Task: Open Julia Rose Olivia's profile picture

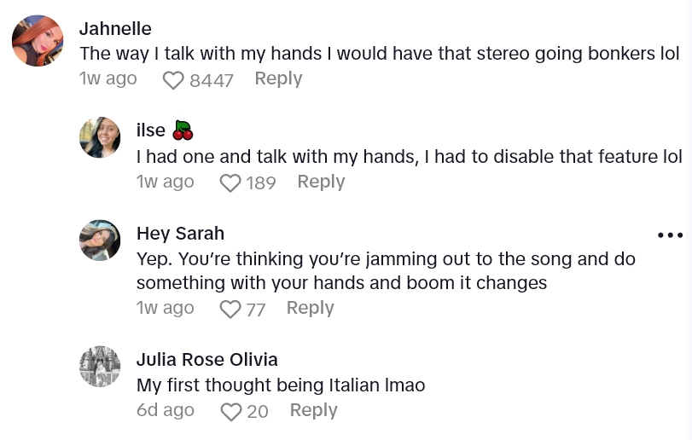Action: coord(100,366)
